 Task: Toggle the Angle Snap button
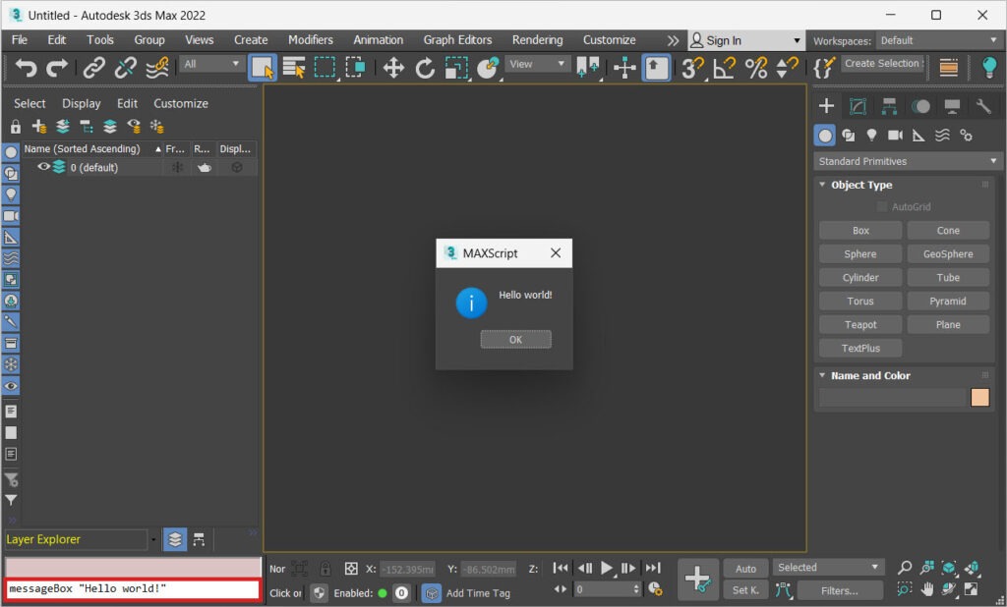pyautogui.click(x=725, y=68)
